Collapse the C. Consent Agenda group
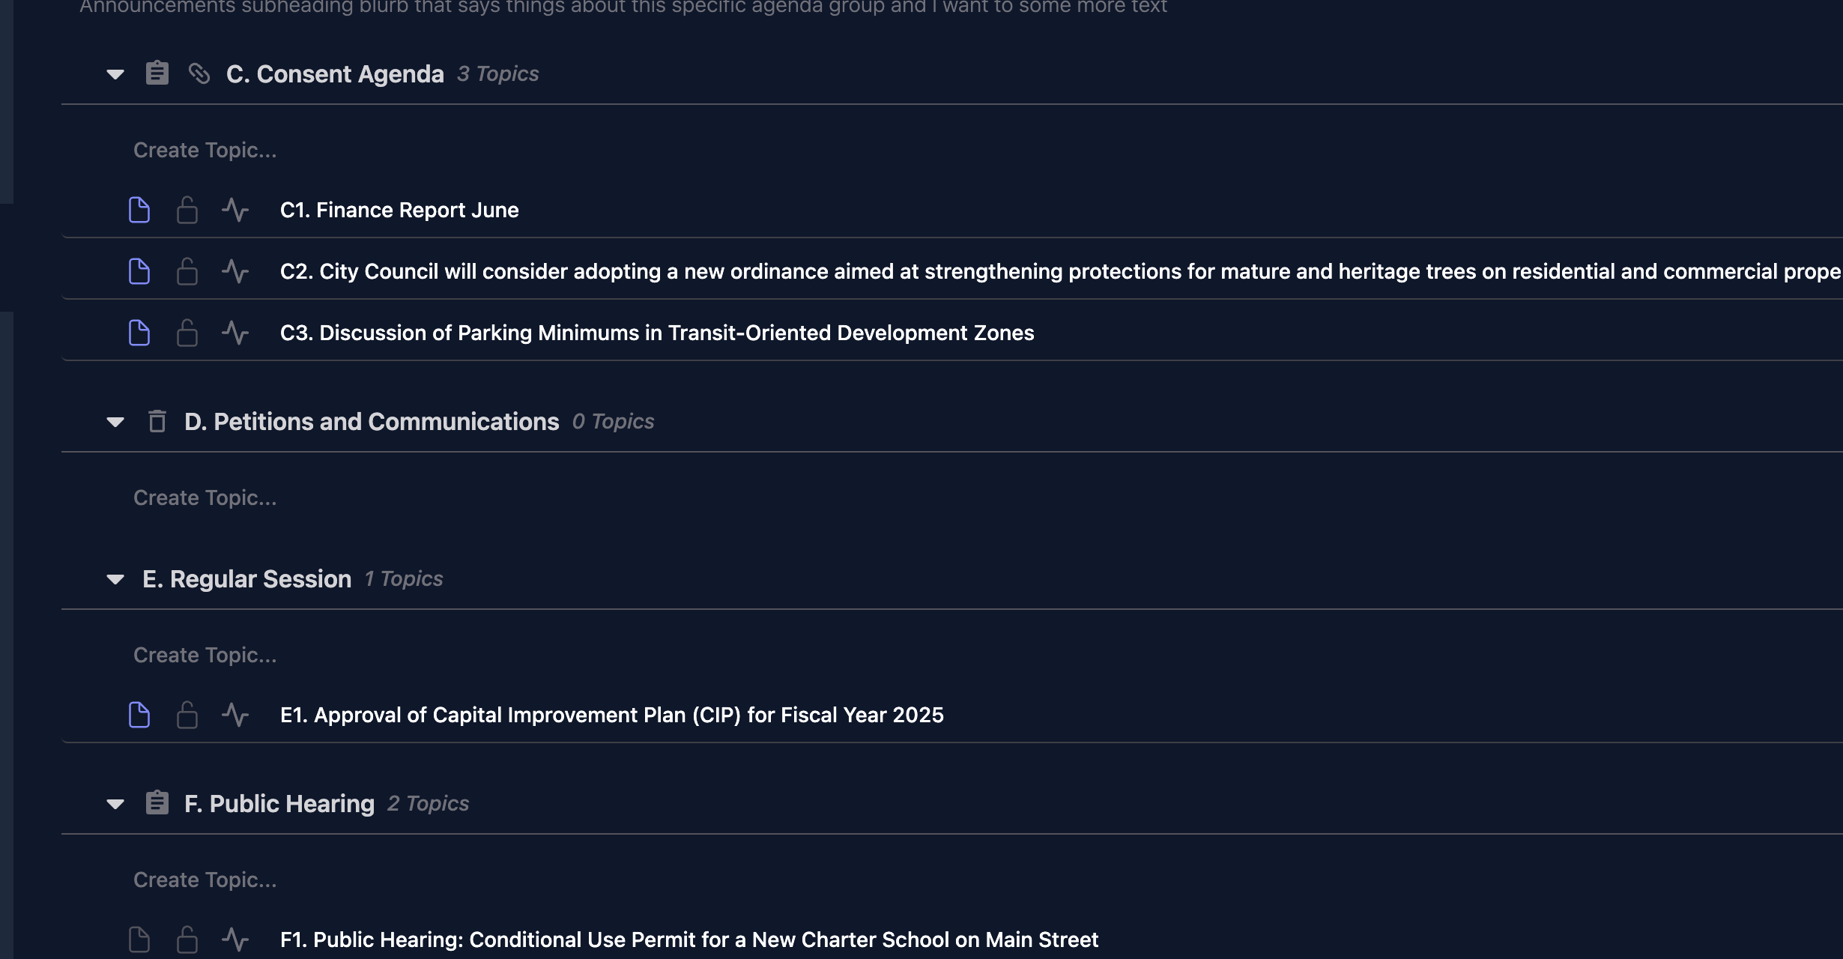1843x959 pixels. coord(115,74)
